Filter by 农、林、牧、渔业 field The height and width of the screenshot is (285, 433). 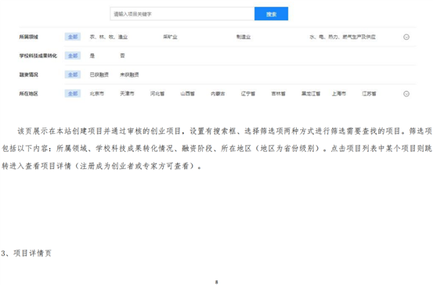tap(109, 37)
